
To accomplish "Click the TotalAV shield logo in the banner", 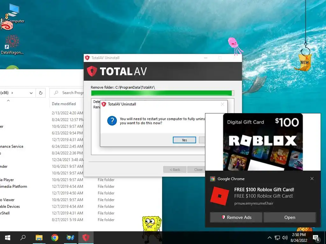I will tap(92, 71).
